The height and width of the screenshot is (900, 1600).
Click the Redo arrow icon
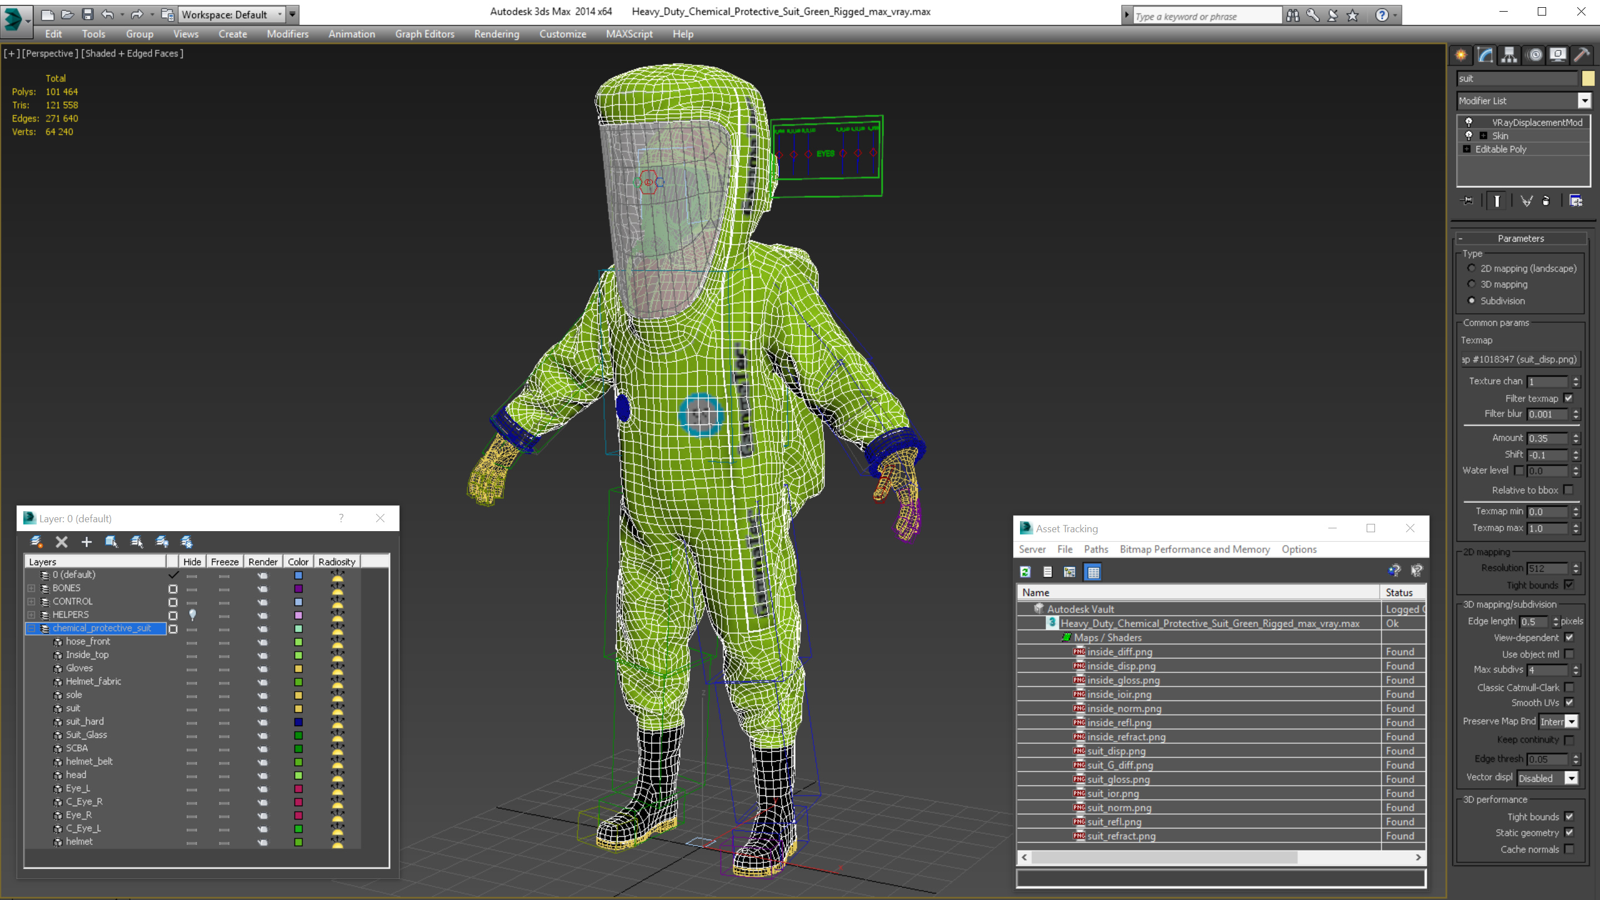pyautogui.click(x=137, y=14)
